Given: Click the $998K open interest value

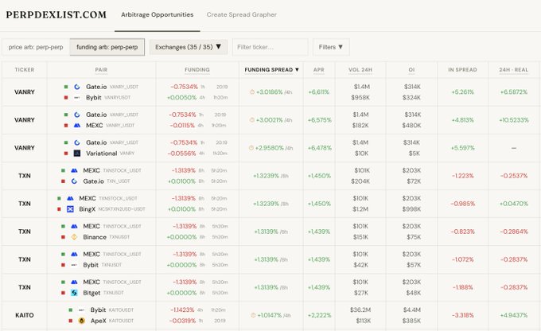Looking at the screenshot, I should (411, 209).
